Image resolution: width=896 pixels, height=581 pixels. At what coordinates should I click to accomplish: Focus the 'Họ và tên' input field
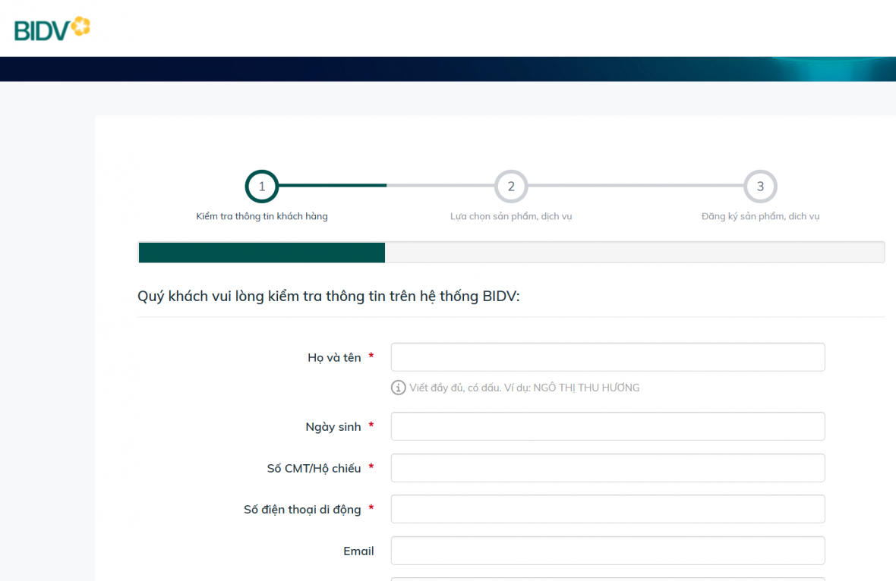click(x=607, y=357)
